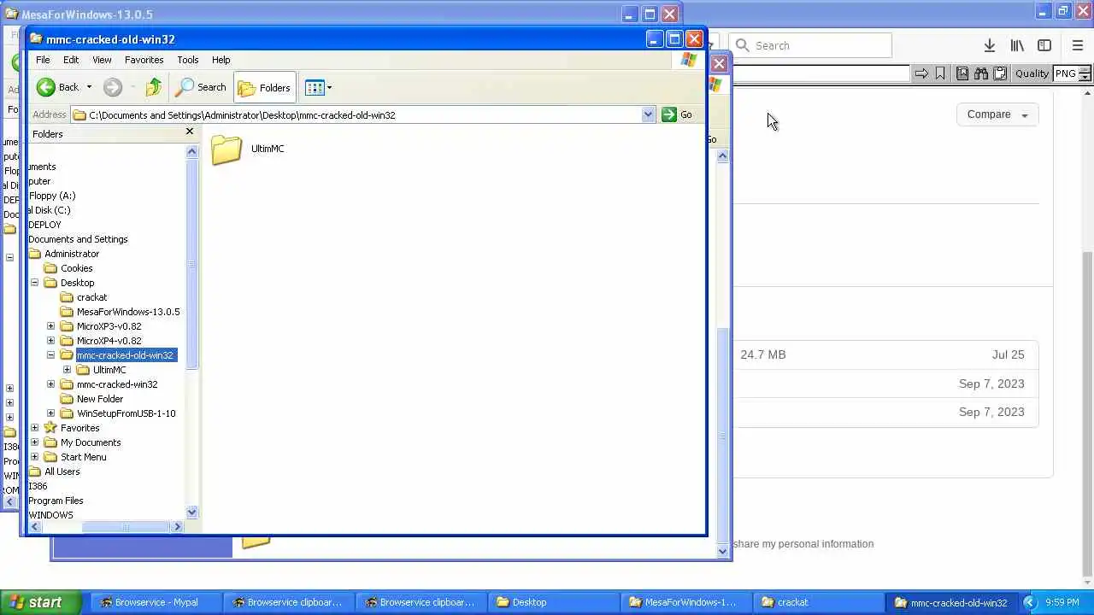Expand the mmc-cracked-win32 tree node
This screenshot has width=1094, height=615.
click(50, 384)
